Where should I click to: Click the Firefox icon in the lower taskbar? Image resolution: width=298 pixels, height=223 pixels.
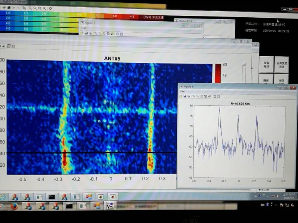pyautogui.click(x=14, y=207)
